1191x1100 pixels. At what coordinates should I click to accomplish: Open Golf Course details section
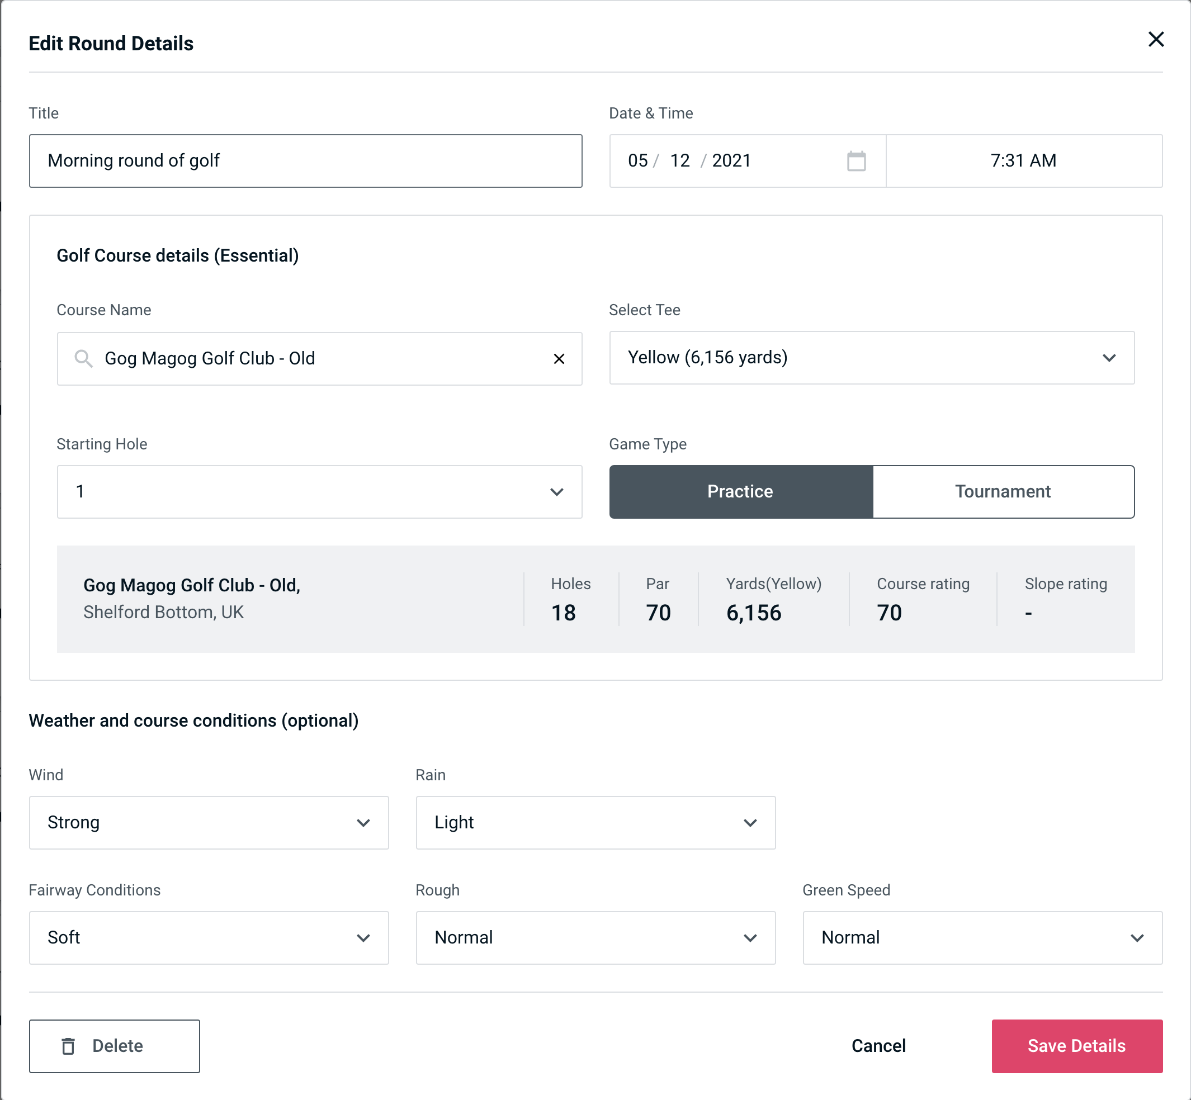178,255
